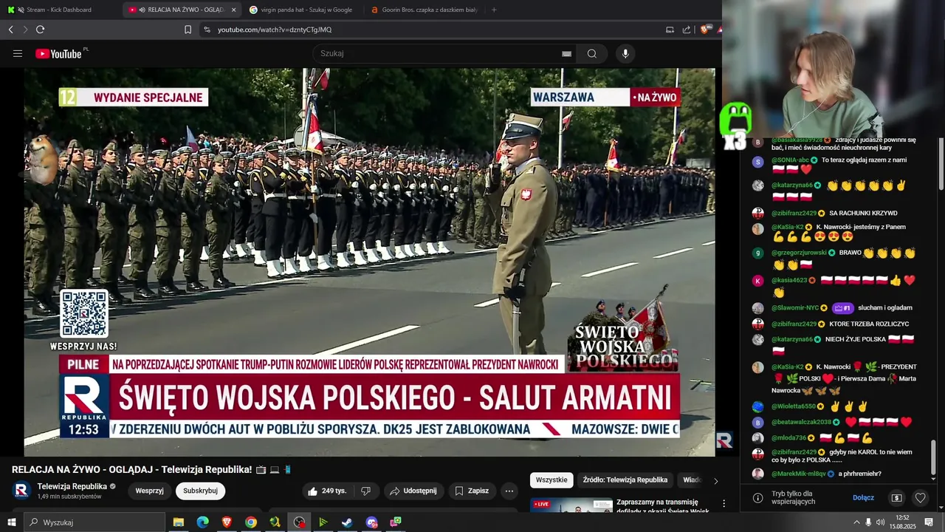Open the Goorin Bros. czapka tab
The image size is (945, 532).
coord(425,10)
